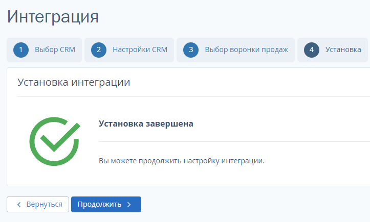Go to step 1 Выбор CRM tab
The image size is (370, 222).
tap(44, 50)
